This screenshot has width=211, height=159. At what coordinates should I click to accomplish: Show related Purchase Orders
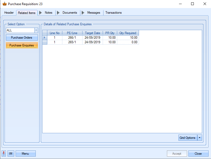pyautogui.click(x=22, y=38)
